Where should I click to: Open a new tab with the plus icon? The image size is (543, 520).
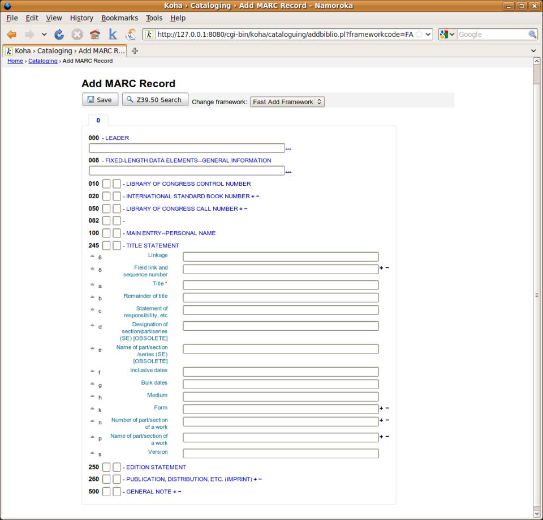tap(135, 50)
